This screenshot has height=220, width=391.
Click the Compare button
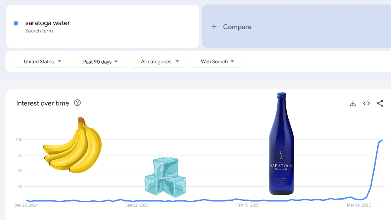point(237,27)
